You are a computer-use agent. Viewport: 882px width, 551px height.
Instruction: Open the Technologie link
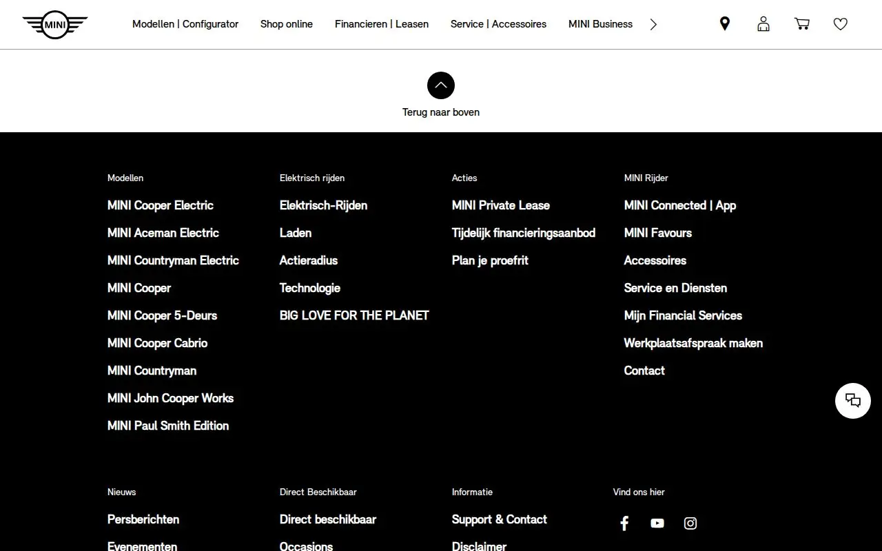[x=310, y=288]
